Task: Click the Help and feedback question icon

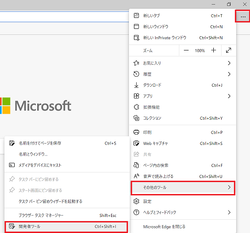Action: coord(136,212)
